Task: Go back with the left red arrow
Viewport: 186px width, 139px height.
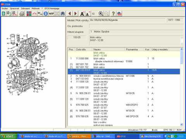Action: click(70, 14)
